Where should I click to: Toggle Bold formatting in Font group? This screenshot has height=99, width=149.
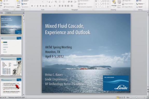(32, 6)
